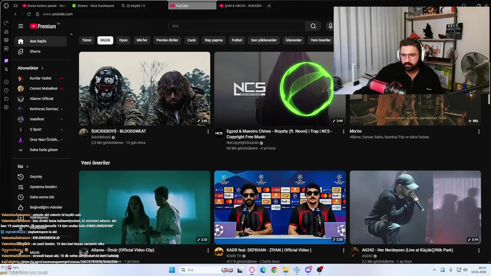Screen dimensions: 491x276
Task: Go back with browser back arrow
Action: click(15, 14)
